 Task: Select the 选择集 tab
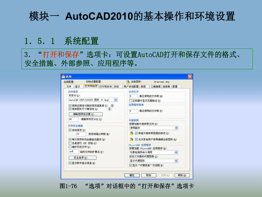166,87
